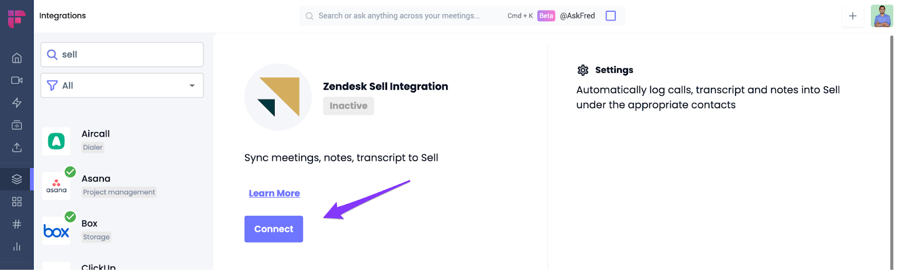Open the home icon in sidebar
The image size is (899, 270).
[17, 58]
